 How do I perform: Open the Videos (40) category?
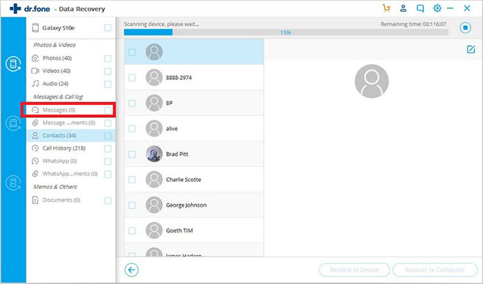tap(71, 71)
